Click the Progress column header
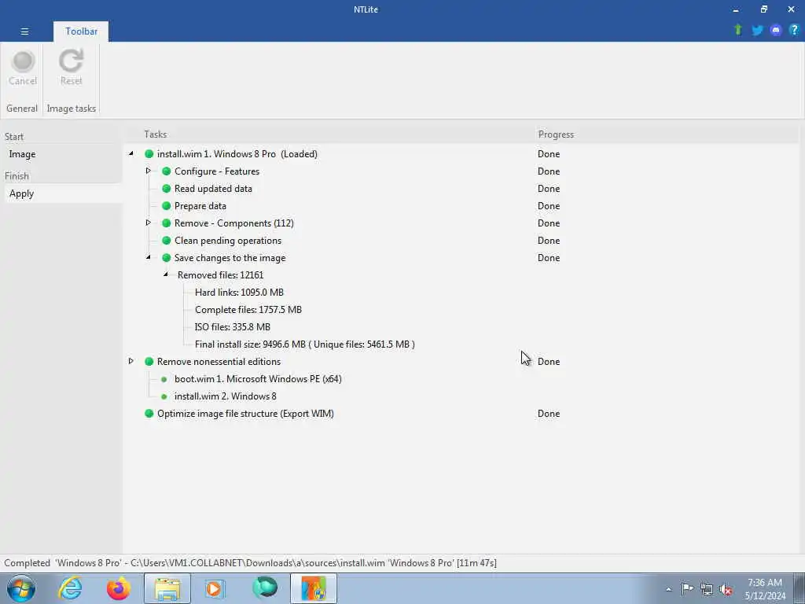 click(556, 134)
